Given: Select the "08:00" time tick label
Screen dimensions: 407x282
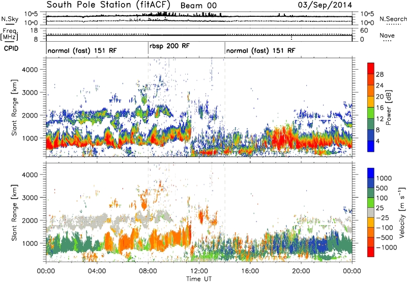Looking at the screenshot, I should (x=148, y=271).
